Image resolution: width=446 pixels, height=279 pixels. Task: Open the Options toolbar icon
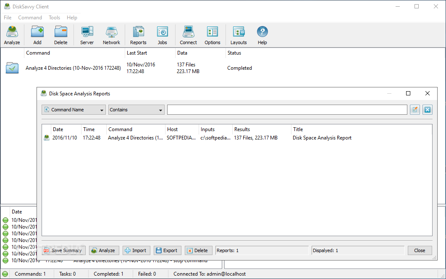[212, 35]
